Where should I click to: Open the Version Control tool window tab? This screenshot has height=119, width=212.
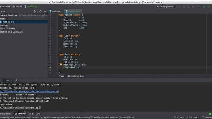[5, 114]
